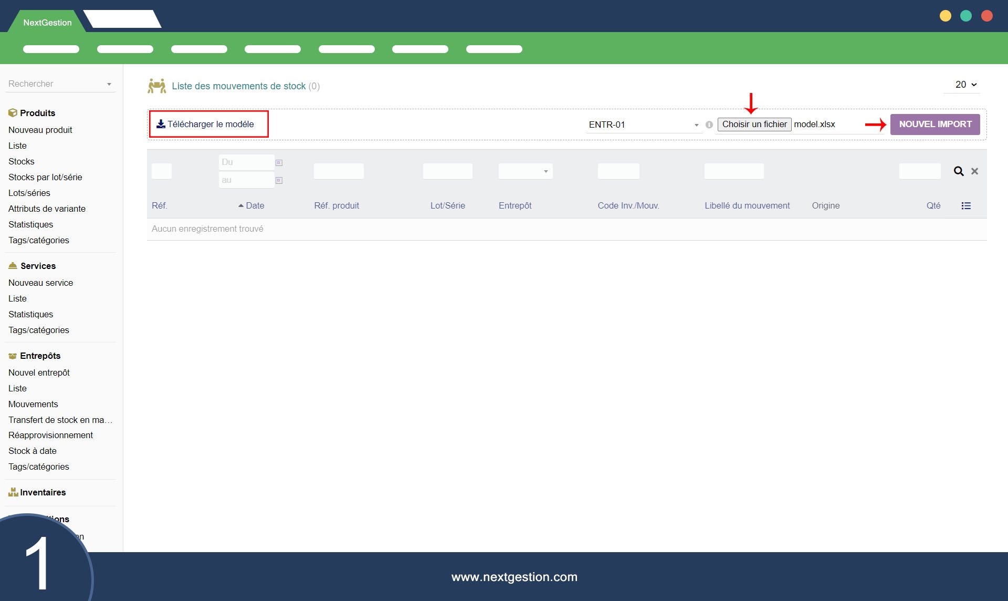This screenshot has width=1008, height=601.
Task: Switch to the NextGestion tab
Action: pyautogui.click(x=47, y=23)
